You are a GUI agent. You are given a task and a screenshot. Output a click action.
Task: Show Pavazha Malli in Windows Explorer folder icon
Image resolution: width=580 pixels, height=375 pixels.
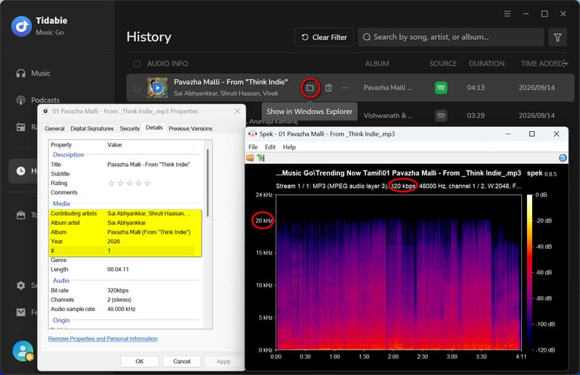pyautogui.click(x=310, y=88)
